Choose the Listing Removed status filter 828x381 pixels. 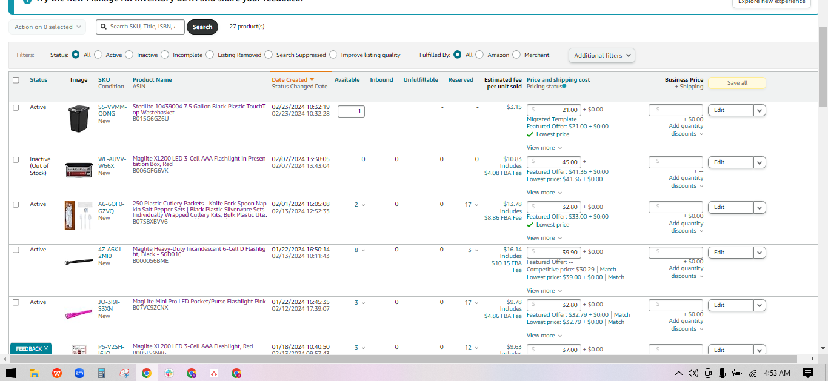tap(210, 55)
